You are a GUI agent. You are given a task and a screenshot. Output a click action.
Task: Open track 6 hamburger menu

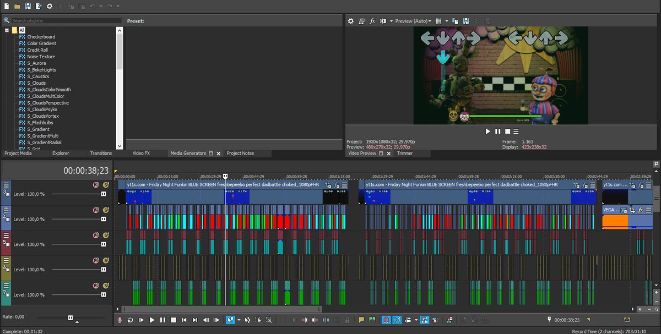tap(7, 261)
